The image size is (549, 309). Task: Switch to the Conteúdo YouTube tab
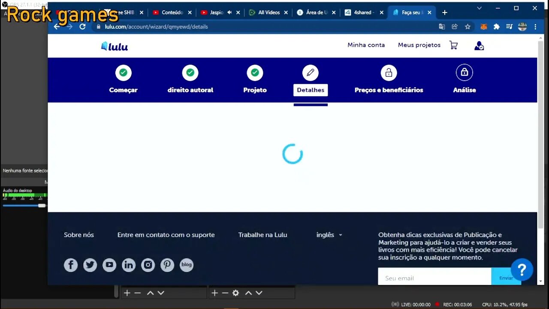(172, 12)
